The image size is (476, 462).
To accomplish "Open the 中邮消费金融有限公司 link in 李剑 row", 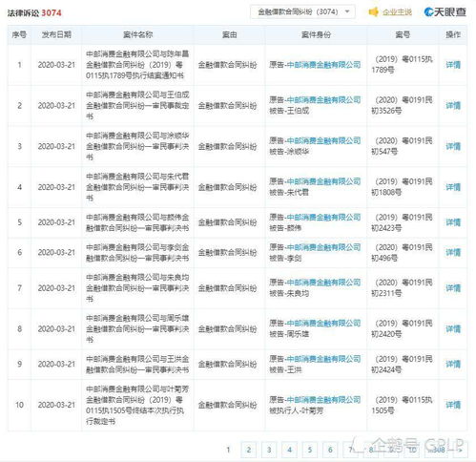I will pos(323,247).
